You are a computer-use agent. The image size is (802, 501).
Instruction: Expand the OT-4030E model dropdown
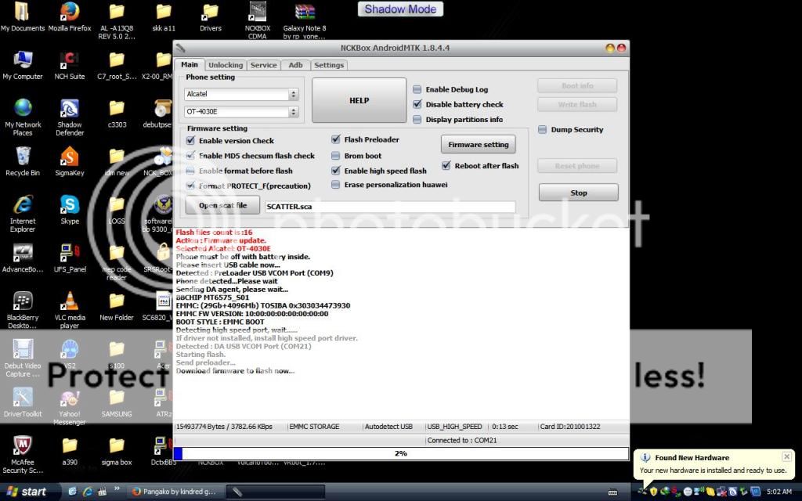(x=294, y=112)
